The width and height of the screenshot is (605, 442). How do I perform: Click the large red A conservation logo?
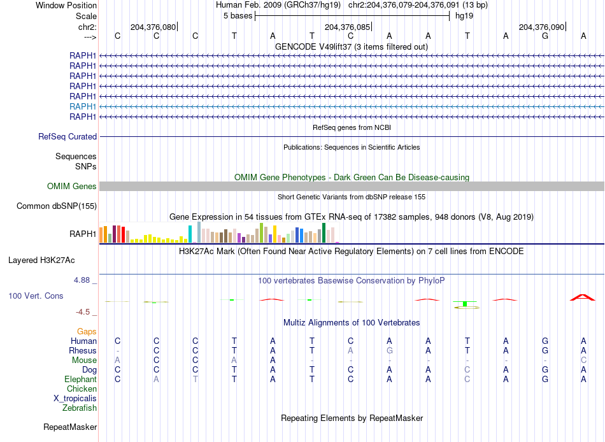[583, 297]
